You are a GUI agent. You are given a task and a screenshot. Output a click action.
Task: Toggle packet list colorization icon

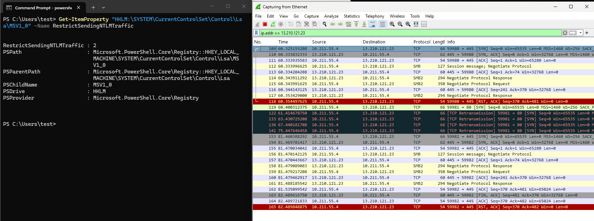pos(382,24)
